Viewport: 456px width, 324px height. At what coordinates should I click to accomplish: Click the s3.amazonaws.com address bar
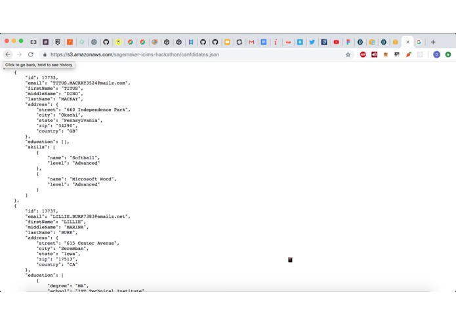click(196, 54)
